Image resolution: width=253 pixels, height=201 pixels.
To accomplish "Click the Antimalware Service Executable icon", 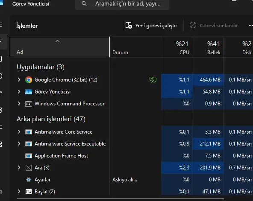I will pos(29,144).
